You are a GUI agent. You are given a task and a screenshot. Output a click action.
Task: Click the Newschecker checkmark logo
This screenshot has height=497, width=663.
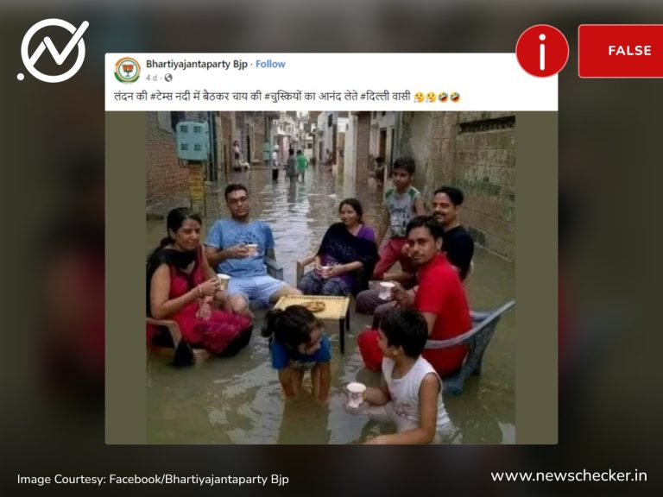click(x=53, y=50)
